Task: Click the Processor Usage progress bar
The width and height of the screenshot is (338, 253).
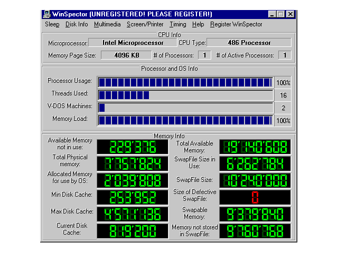Action: pos(185,82)
